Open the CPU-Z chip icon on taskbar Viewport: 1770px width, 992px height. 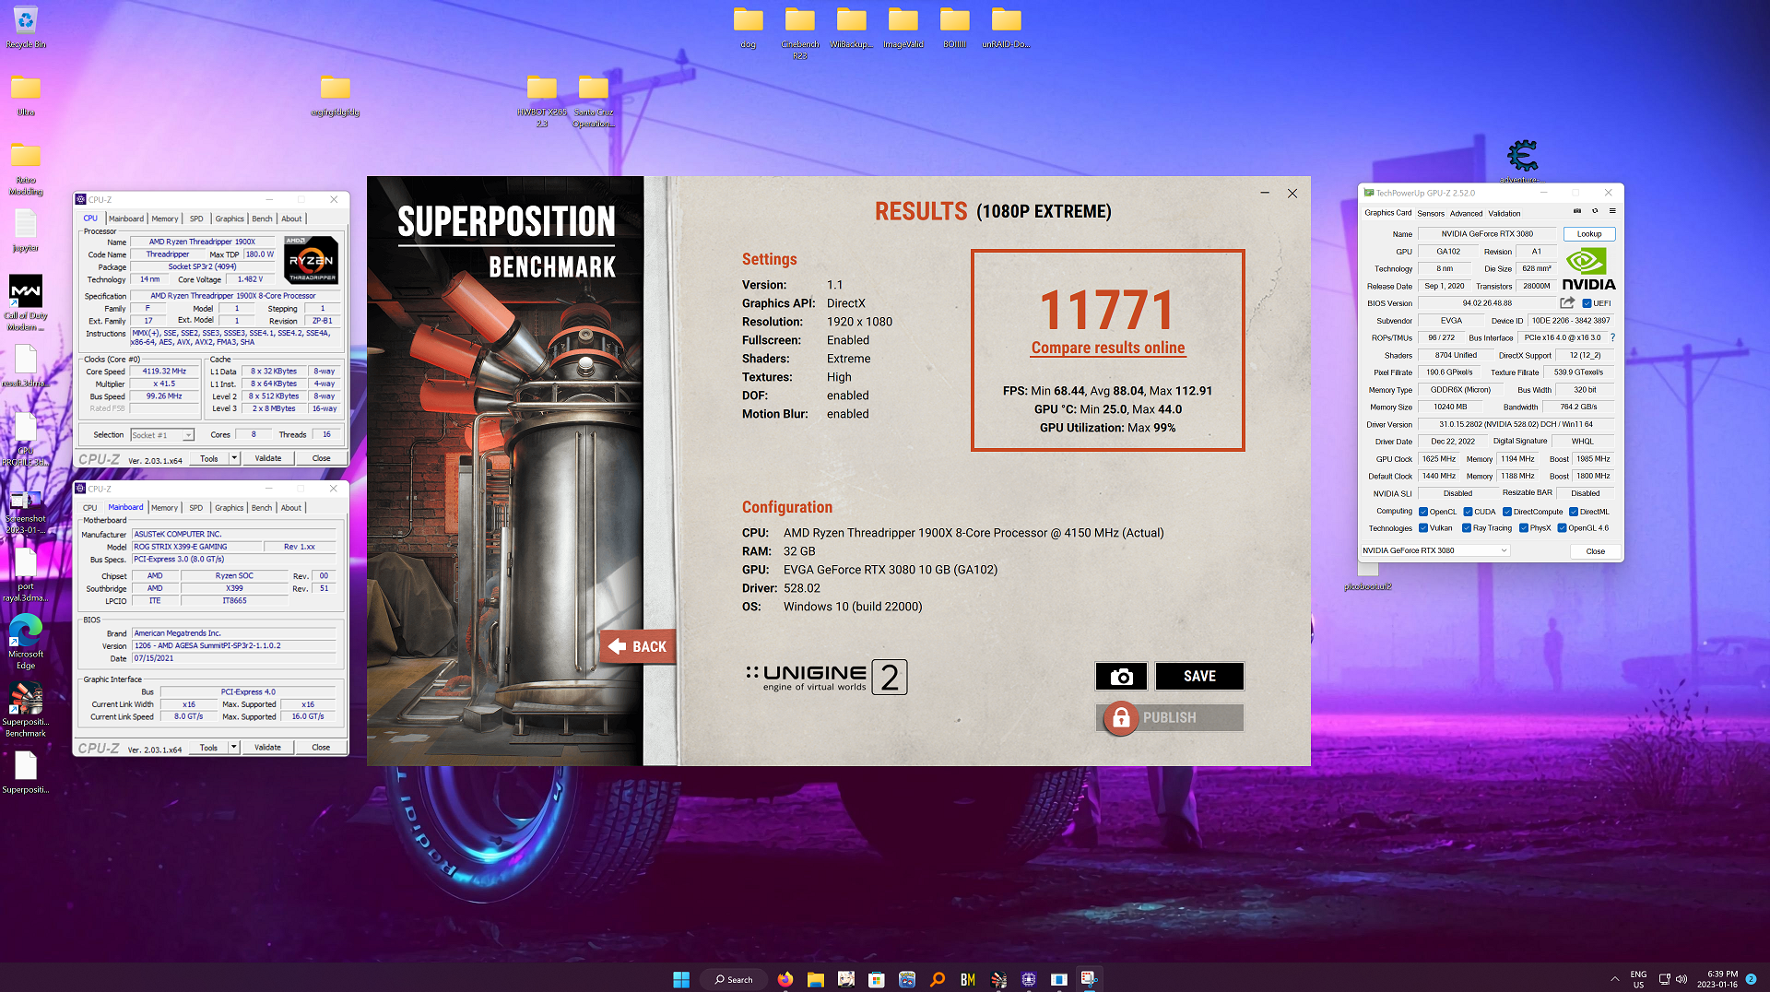(x=1029, y=979)
